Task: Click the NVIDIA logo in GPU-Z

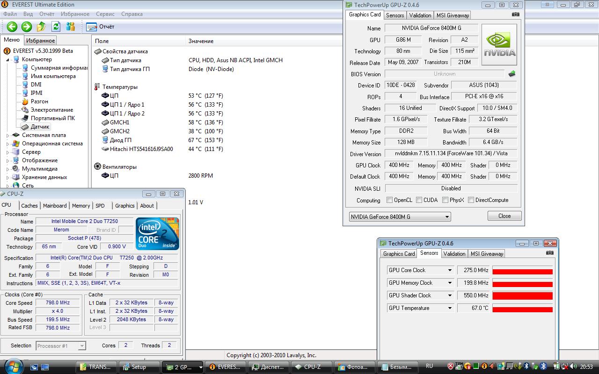Action: (499, 44)
